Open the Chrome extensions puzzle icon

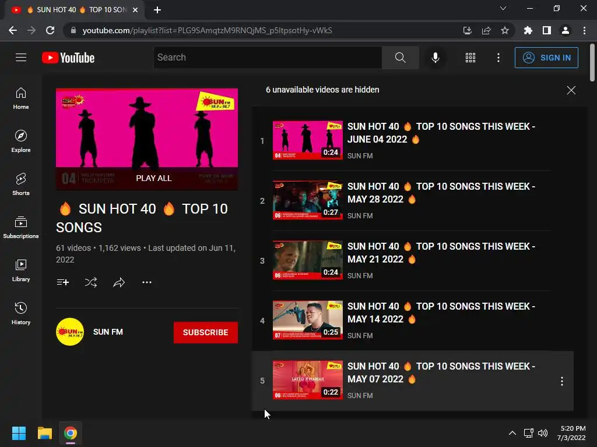528,30
